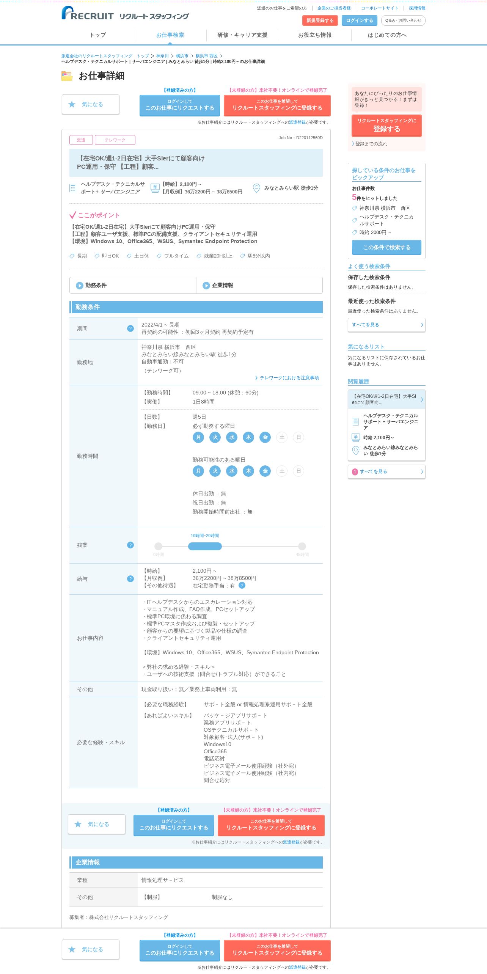Click the Saturday circle under 必ず勤務する曜日
Image resolution: width=487 pixels, height=974 pixels.
(282, 437)
